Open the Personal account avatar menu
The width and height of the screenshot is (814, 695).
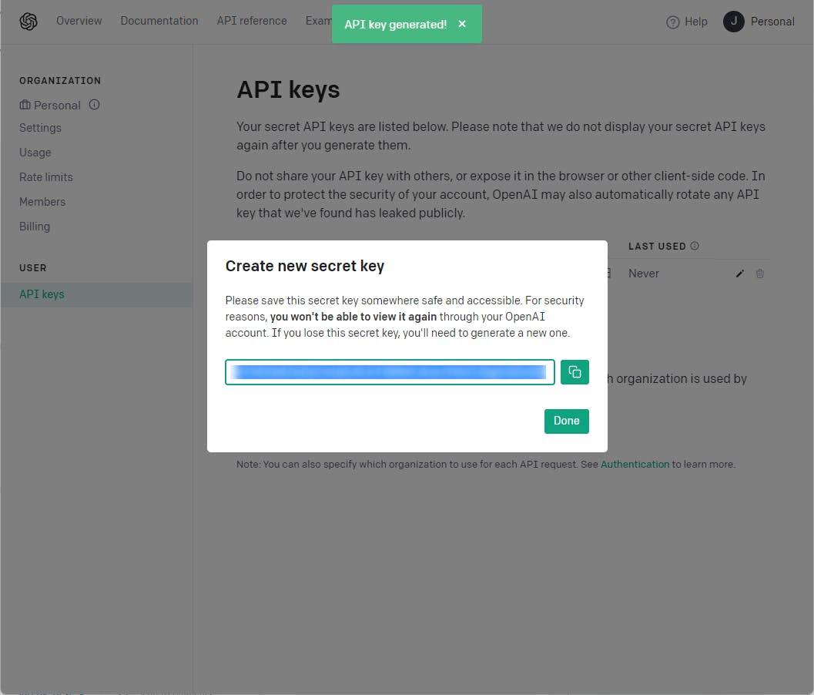click(x=733, y=22)
